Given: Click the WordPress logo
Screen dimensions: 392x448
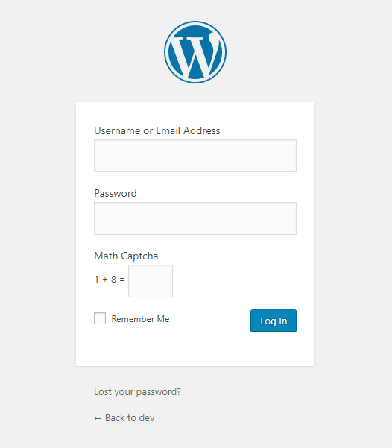Looking at the screenshot, I should click(x=195, y=52).
